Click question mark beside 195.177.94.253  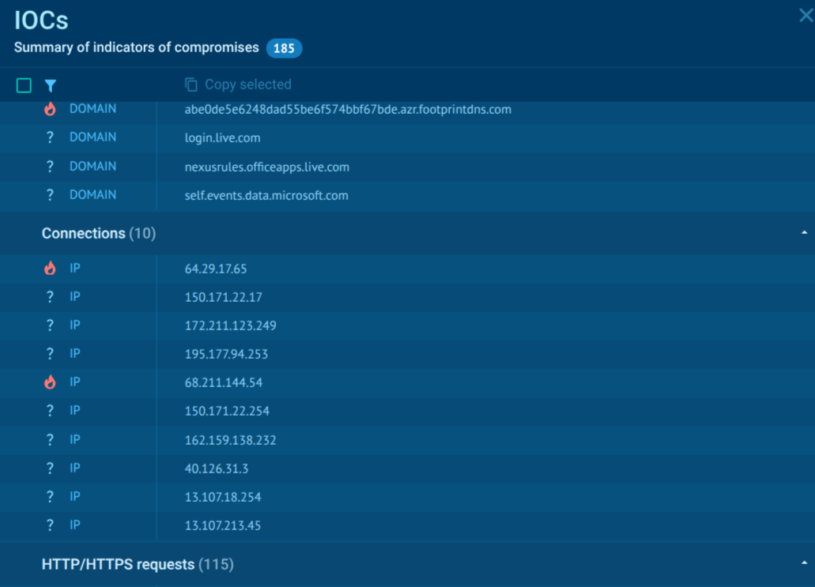point(50,354)
